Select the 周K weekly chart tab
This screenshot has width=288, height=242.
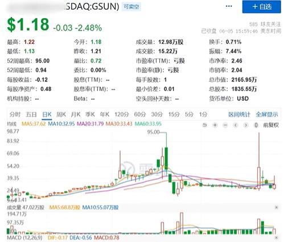(x=61, y=114)
